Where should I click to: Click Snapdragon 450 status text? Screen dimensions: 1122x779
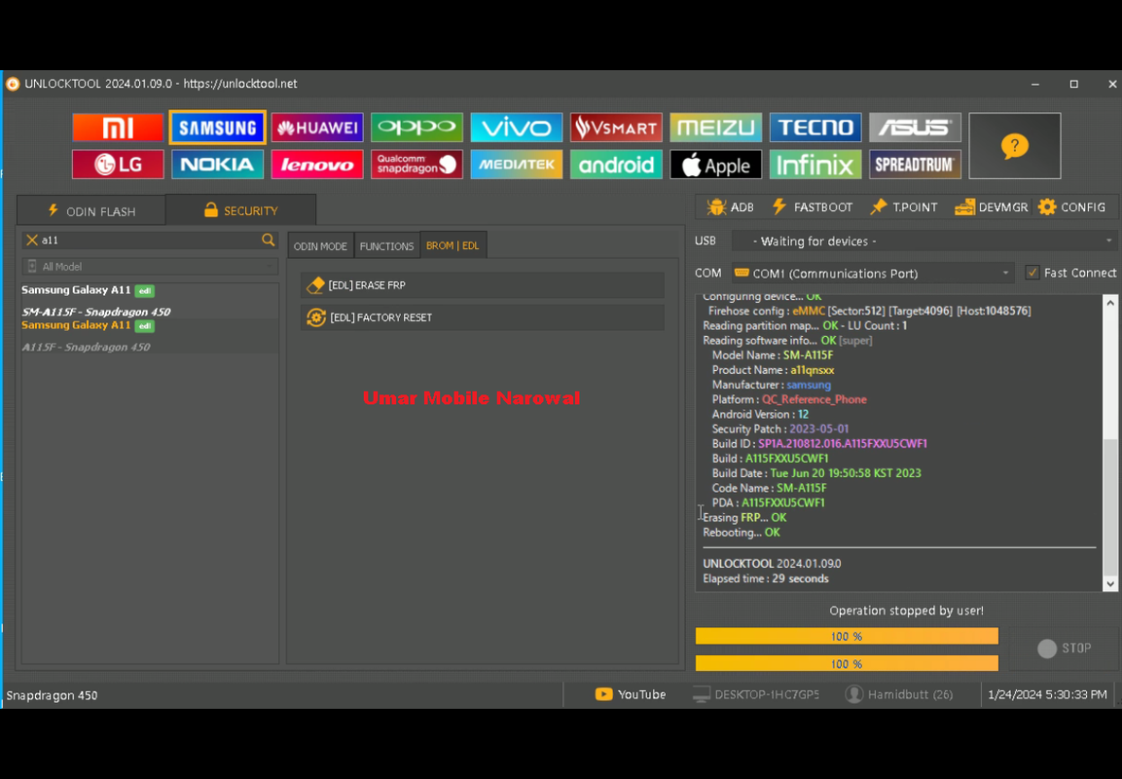coord(52,695)
